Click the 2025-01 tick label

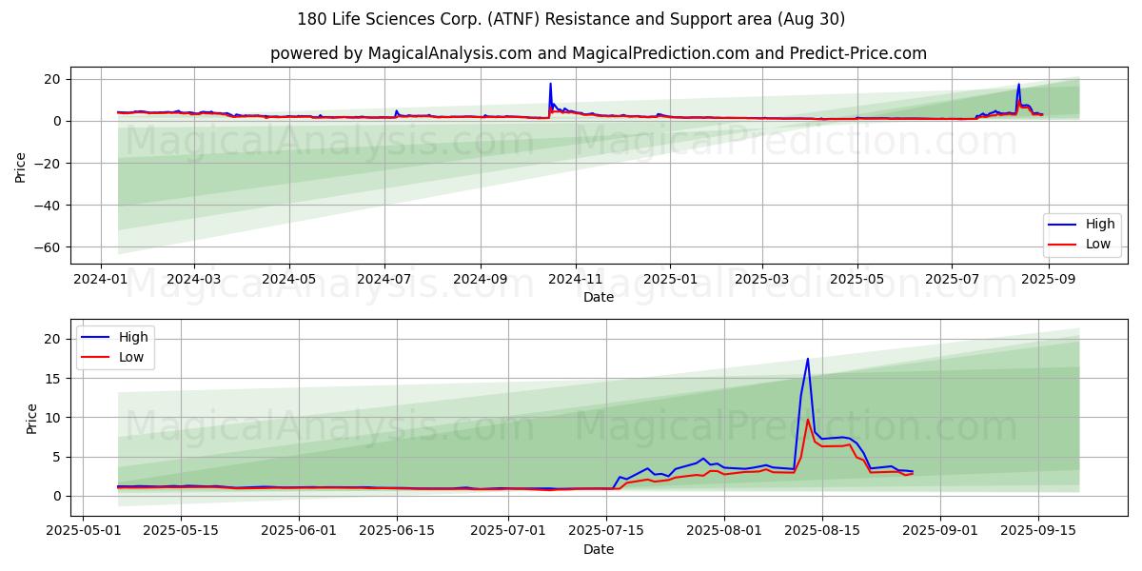669,280
